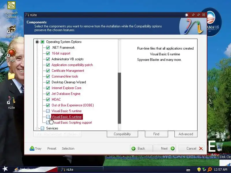Toggle the .NET Framework checkbox
The width and height of the screenshot is (231, 173).
point(48,48)
